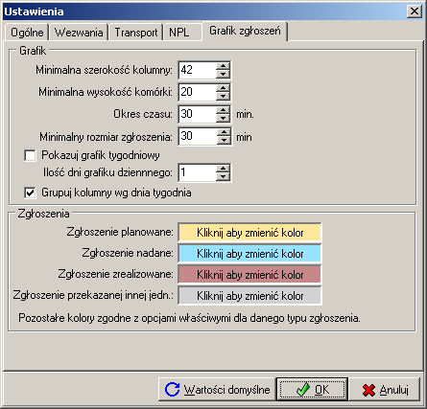Screen dimensions: 427x409
Task: Increase Minimalny rozmiar zgłoszenia value
Action: pyautogui.click(x=224, y=132)
